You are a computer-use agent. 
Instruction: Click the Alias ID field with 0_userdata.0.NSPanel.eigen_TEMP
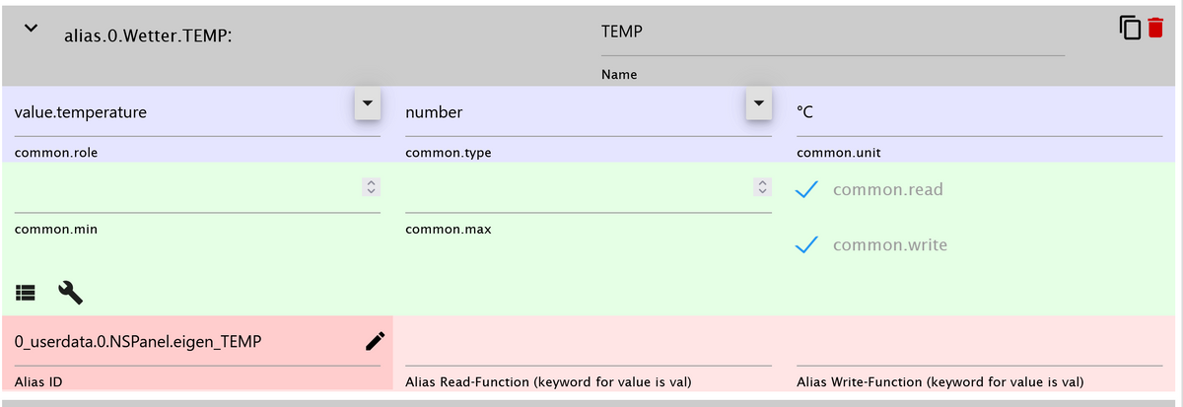click(182, 342)
